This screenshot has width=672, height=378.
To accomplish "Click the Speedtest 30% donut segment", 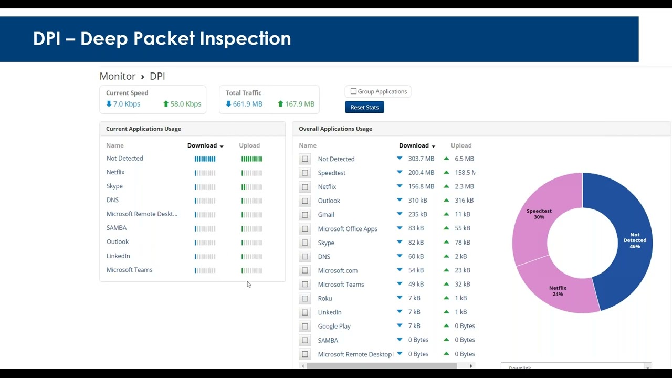I will click(x=539, y=214).
